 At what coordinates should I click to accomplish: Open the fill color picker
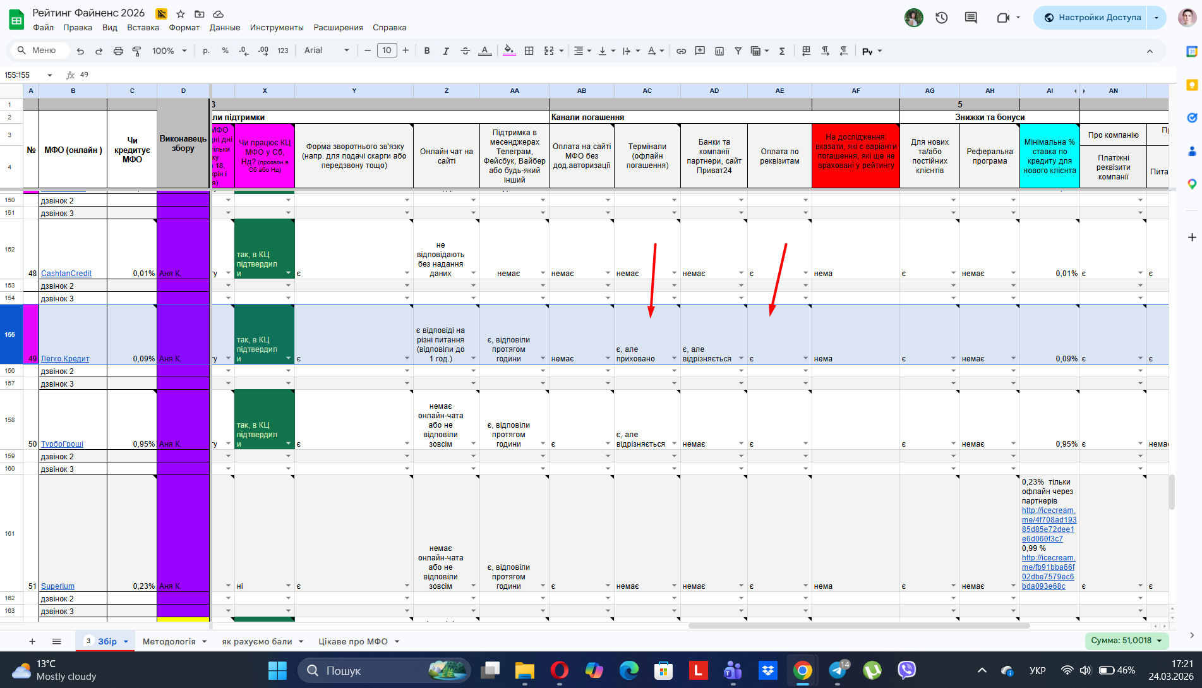click(509, 51)
